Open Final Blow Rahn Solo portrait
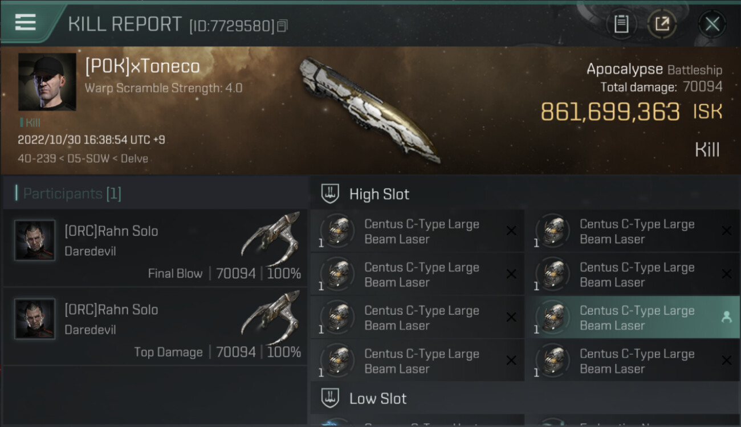Screen dimensions: 741x427 click(35, 240)
